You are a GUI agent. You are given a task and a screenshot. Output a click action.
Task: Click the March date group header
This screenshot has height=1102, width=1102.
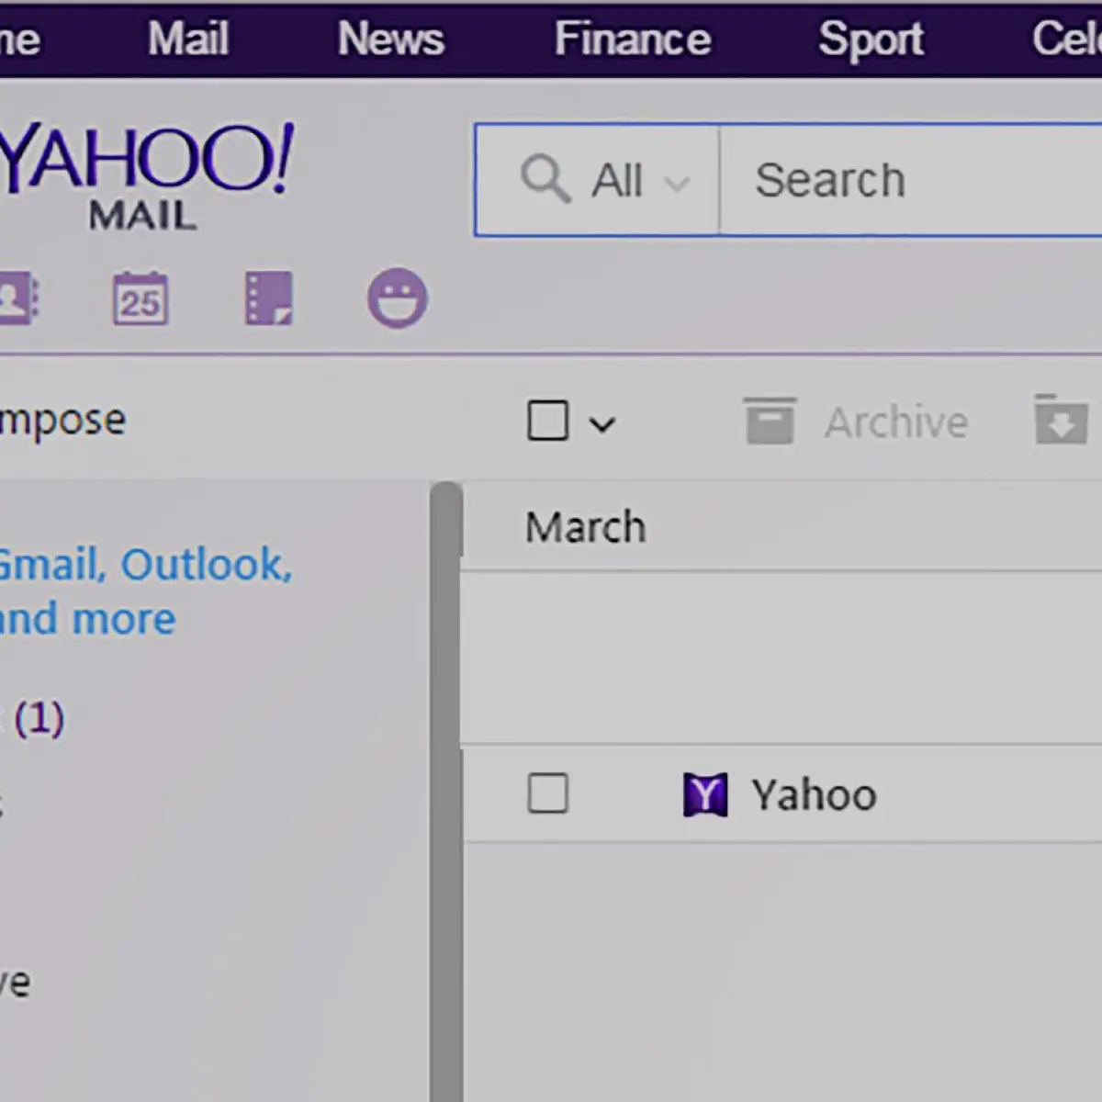tap(586, 527)
